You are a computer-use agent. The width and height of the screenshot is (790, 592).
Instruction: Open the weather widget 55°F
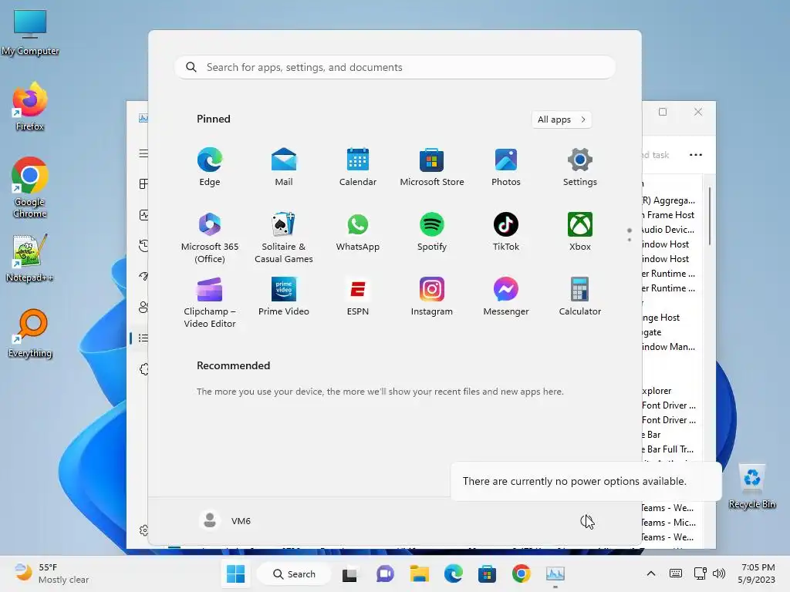tap(52, 573)
